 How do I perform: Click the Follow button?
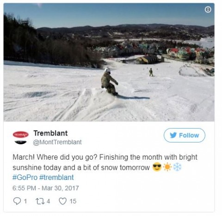pyautogui.click(x=185, y=135)
